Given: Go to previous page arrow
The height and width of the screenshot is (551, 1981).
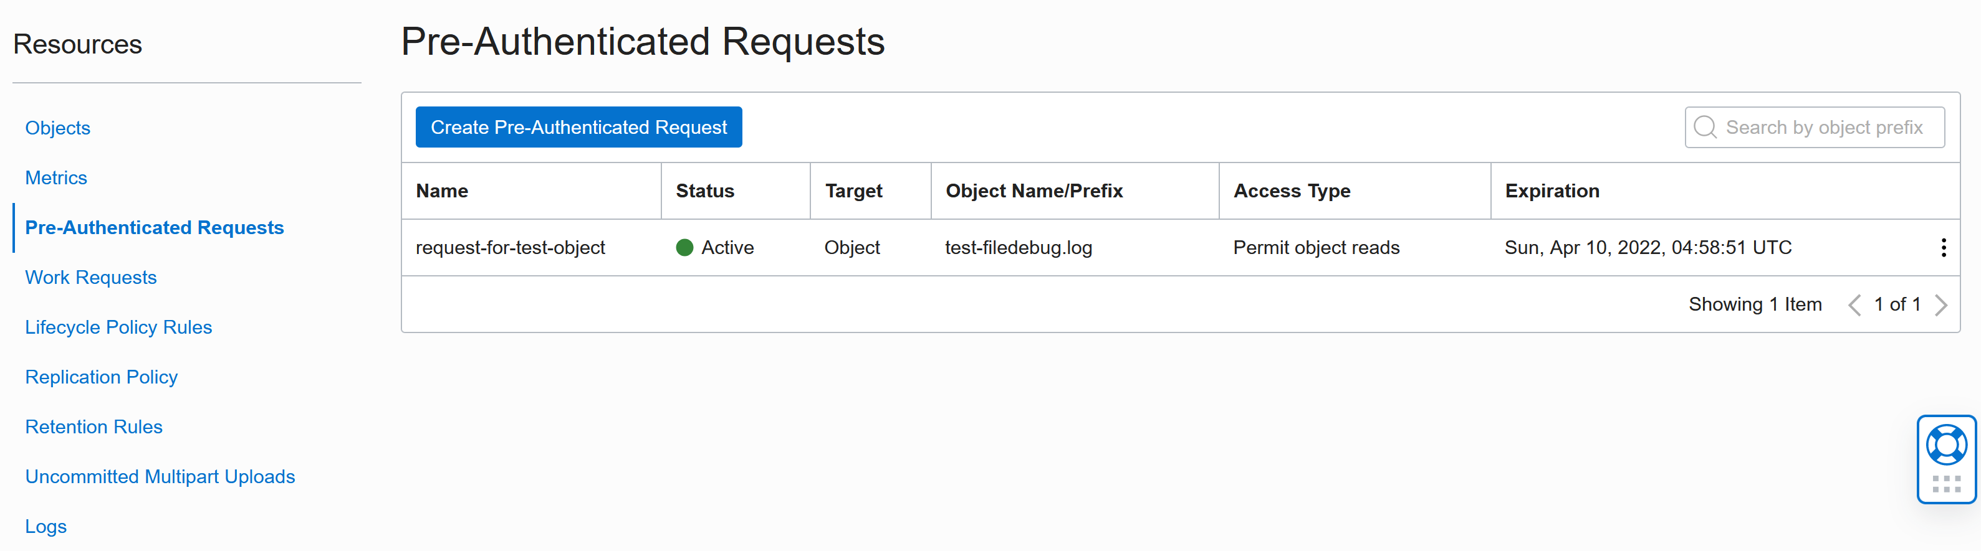Looking at the screenshot, I should click(1855, 305).
